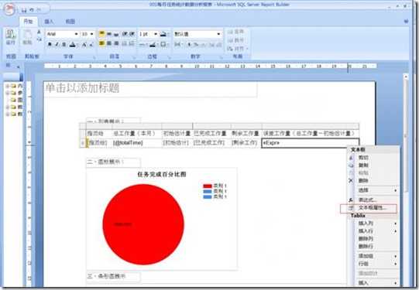The image size is (419, 290).
Task: Click the red legend swatch in chart
Action: pos(208,186)
